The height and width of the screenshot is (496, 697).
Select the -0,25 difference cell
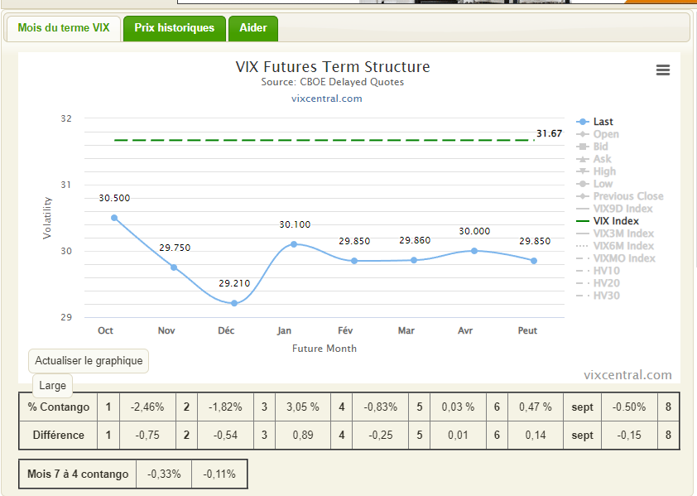click(x=381, y=435)
